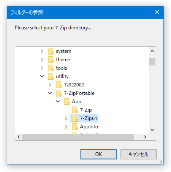Click the App folder icon
Screen dimensions: 171x172
67,102
